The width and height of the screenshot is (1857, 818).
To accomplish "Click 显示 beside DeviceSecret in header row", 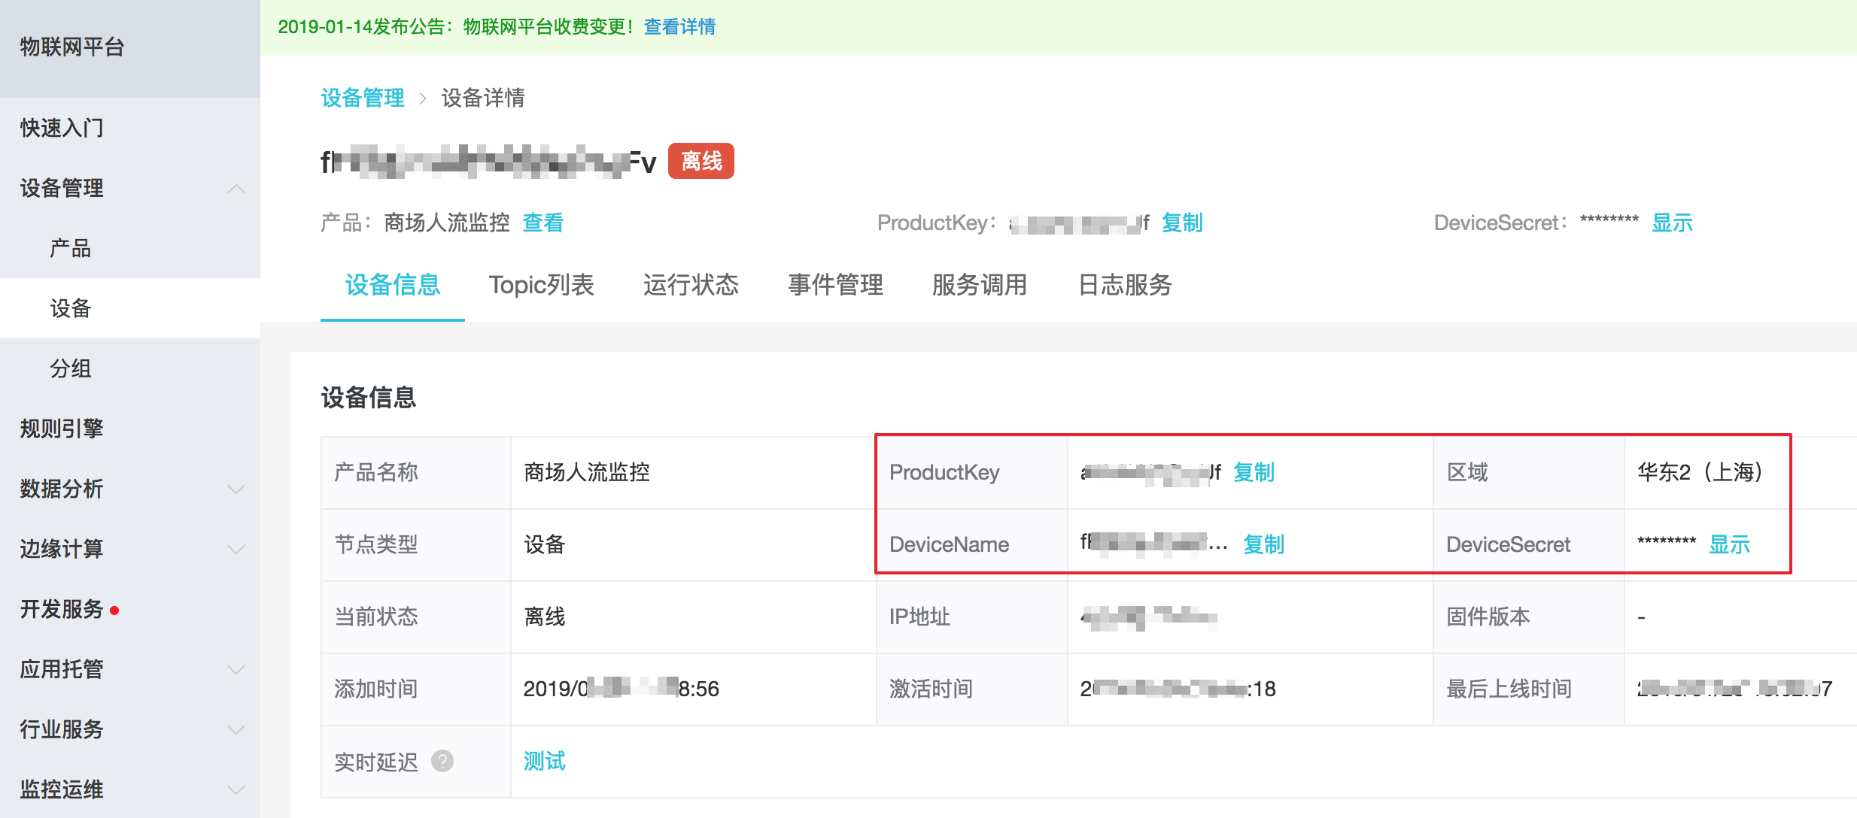I will [1671, 223].
